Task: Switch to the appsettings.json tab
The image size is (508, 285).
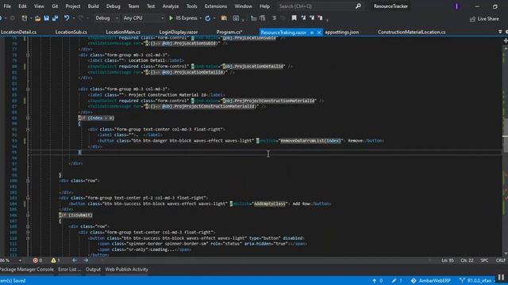Action: (x=342, y=32)
